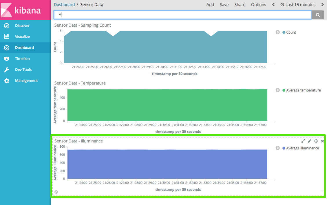Screen dimensions: 327x205
Task: Open the Last 15 minutes time picker
Action: click(x=298, y=5)
